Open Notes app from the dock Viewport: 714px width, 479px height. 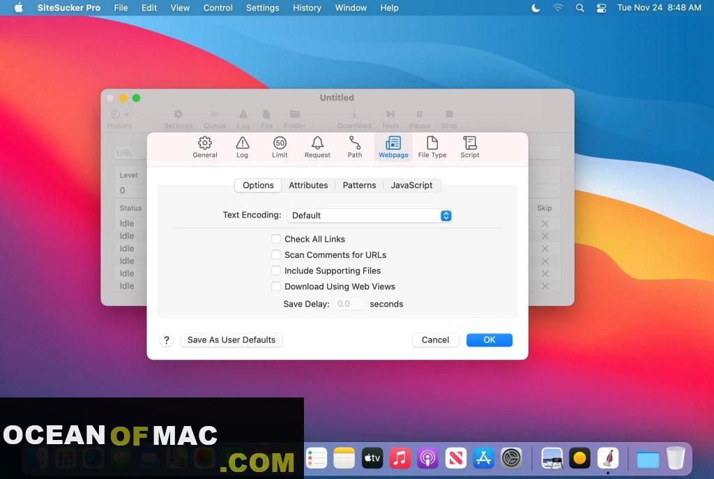click(x=344, y=458)
